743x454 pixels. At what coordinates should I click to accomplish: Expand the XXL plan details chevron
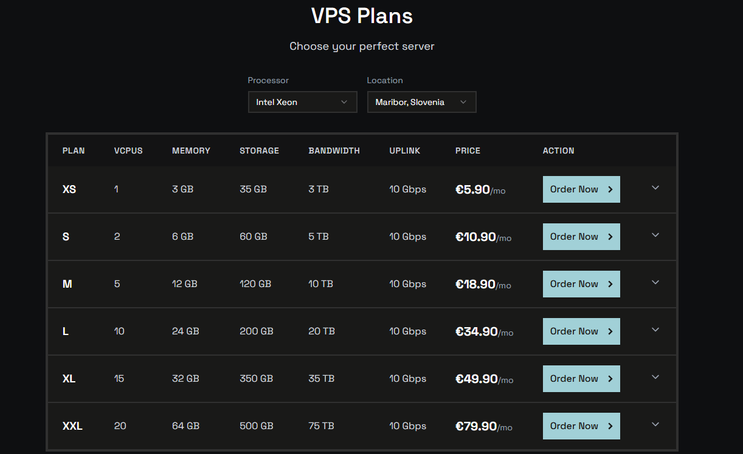pyautogui.click(x=655, y=425)
